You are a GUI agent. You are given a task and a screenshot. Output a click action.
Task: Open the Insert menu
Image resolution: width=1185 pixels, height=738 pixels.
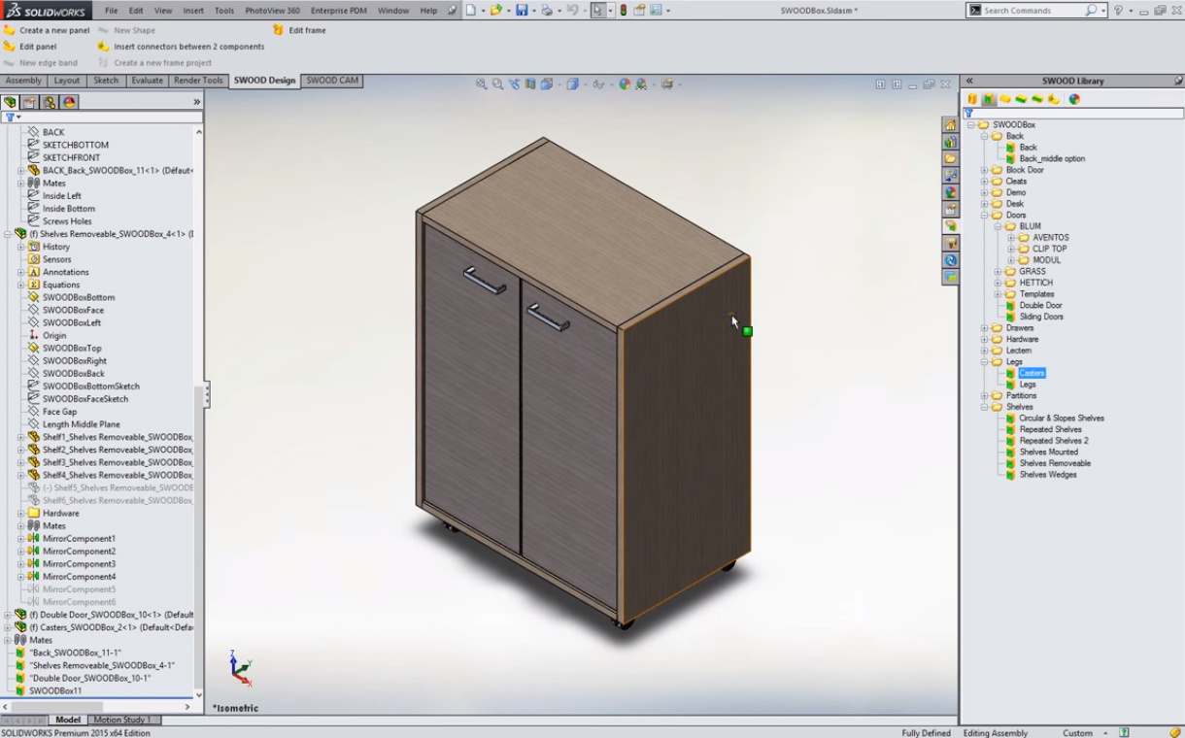pos(193,11)
